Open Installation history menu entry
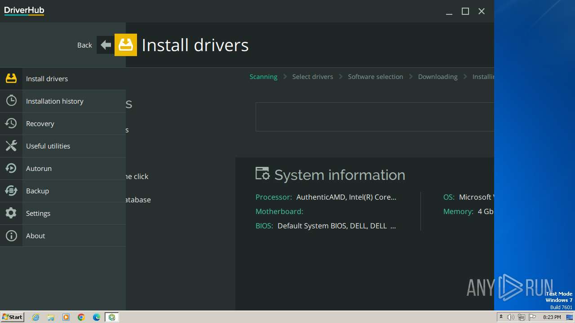Screen dimensions: 575x323 63,101
